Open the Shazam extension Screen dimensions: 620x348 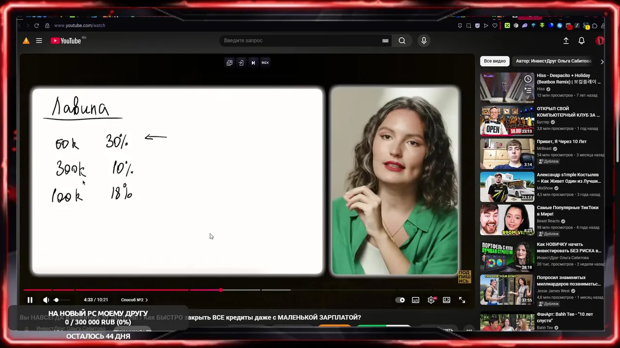pos(559,26)
